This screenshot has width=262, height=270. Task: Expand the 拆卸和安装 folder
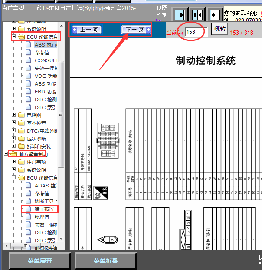pos(13,146)
